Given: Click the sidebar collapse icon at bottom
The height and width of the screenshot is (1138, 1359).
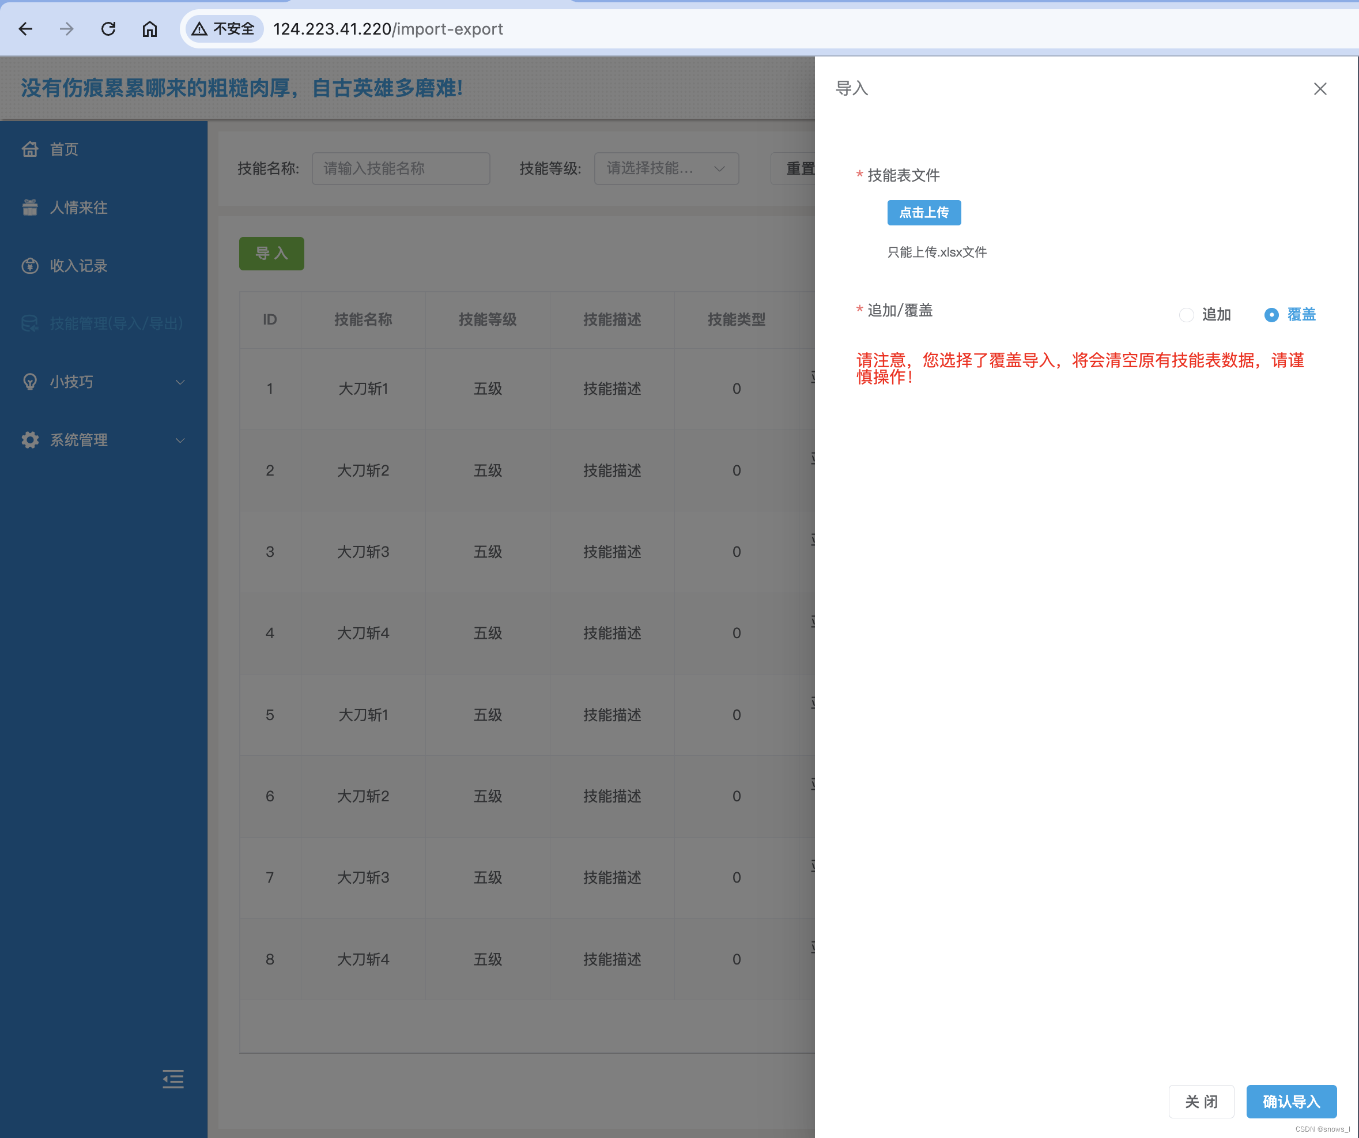Looking at the screenshot, I should [x=173, y=1079].
